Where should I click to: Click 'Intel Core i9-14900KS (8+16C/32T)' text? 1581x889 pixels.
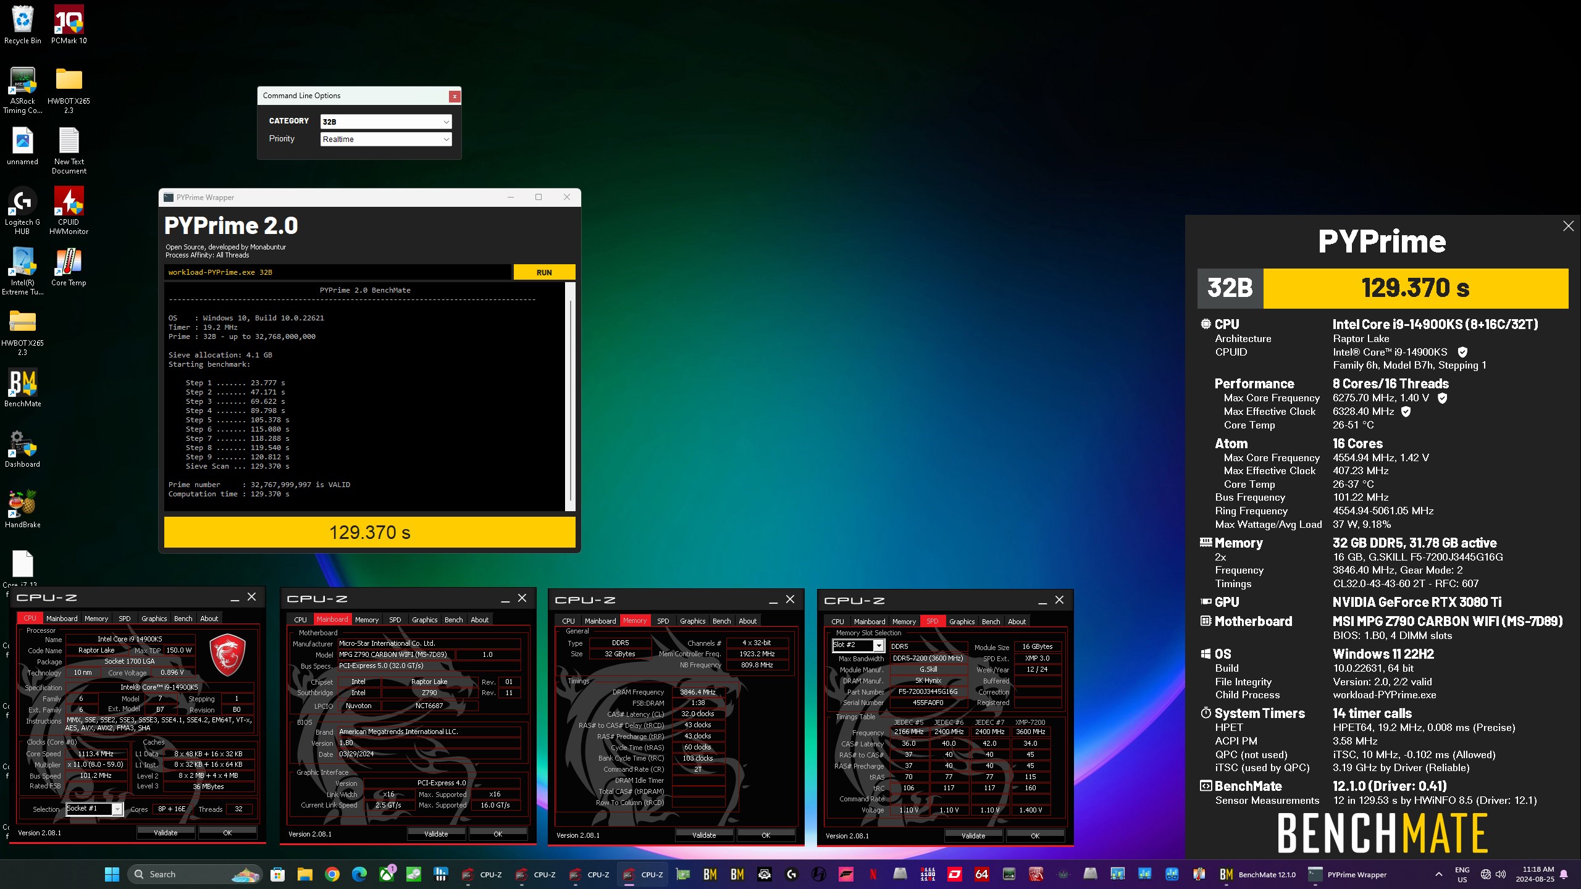(x=1435, y=325)
